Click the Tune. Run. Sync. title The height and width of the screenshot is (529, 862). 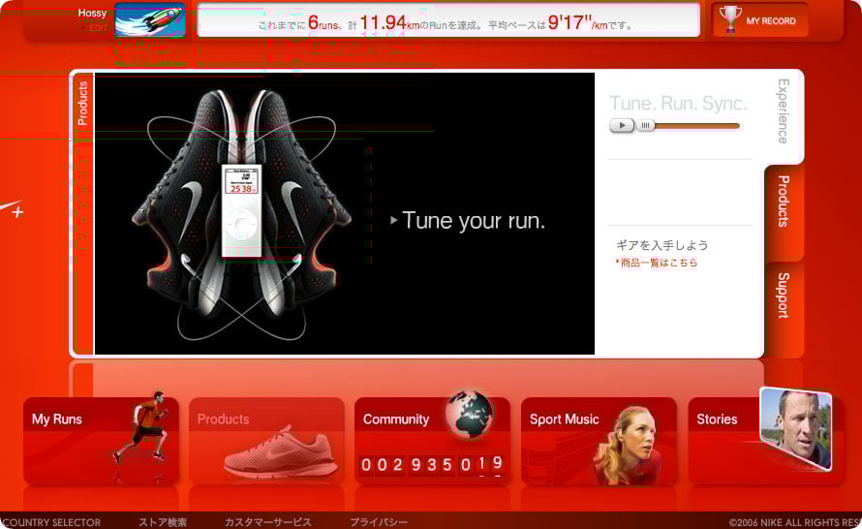678,104
